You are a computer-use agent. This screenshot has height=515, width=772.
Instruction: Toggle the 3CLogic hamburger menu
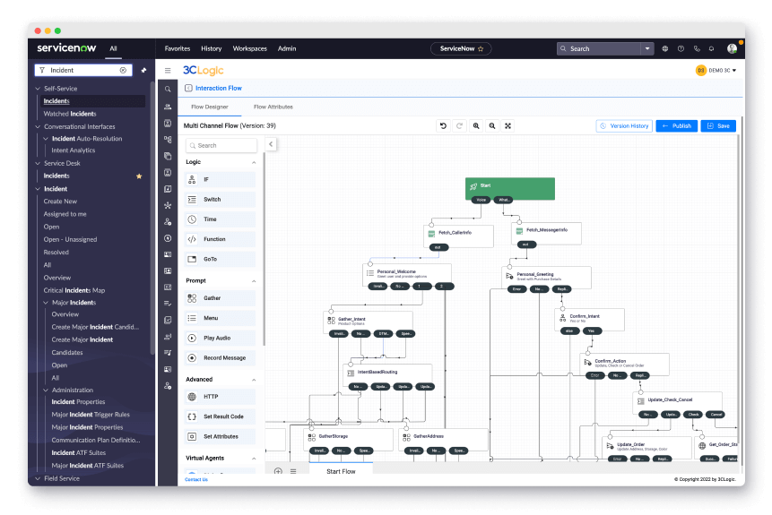[168, 71]
